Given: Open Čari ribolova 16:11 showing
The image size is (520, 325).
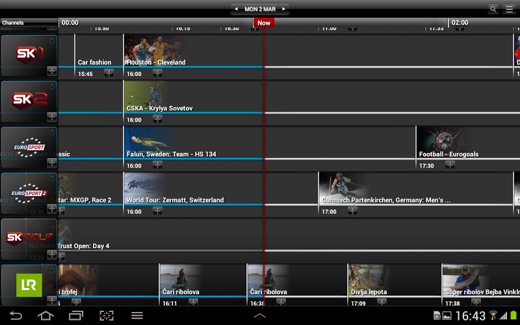Looking at the screenshot, I should click(181, 292).
